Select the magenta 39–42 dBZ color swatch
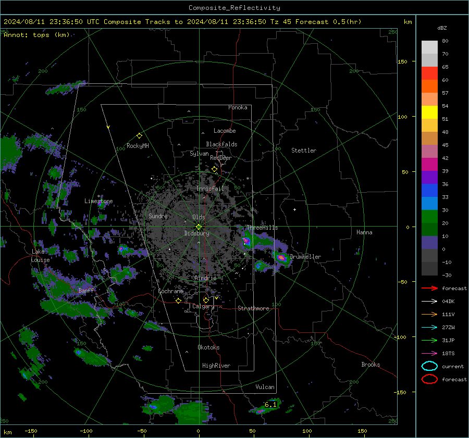Screen dimensions: 469x438 [x=429, y=165]
